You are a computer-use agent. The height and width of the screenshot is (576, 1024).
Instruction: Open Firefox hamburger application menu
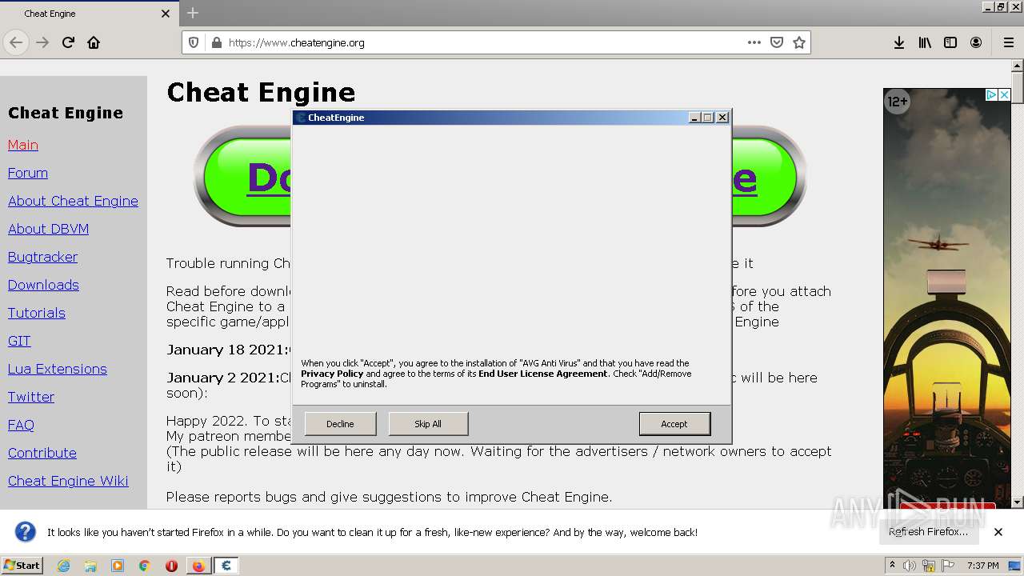[1008, 42]
